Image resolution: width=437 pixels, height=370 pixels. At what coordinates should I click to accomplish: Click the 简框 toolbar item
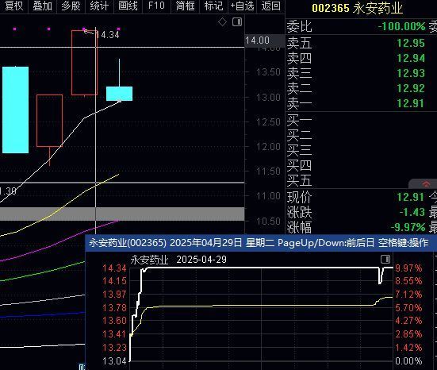click(x=185, y=6)
